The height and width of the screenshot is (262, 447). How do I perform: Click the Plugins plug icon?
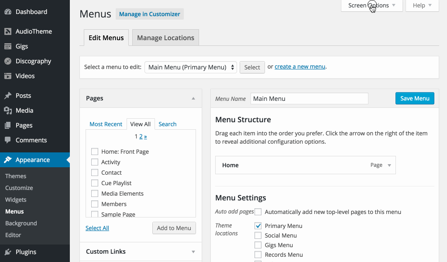point(8,252)
